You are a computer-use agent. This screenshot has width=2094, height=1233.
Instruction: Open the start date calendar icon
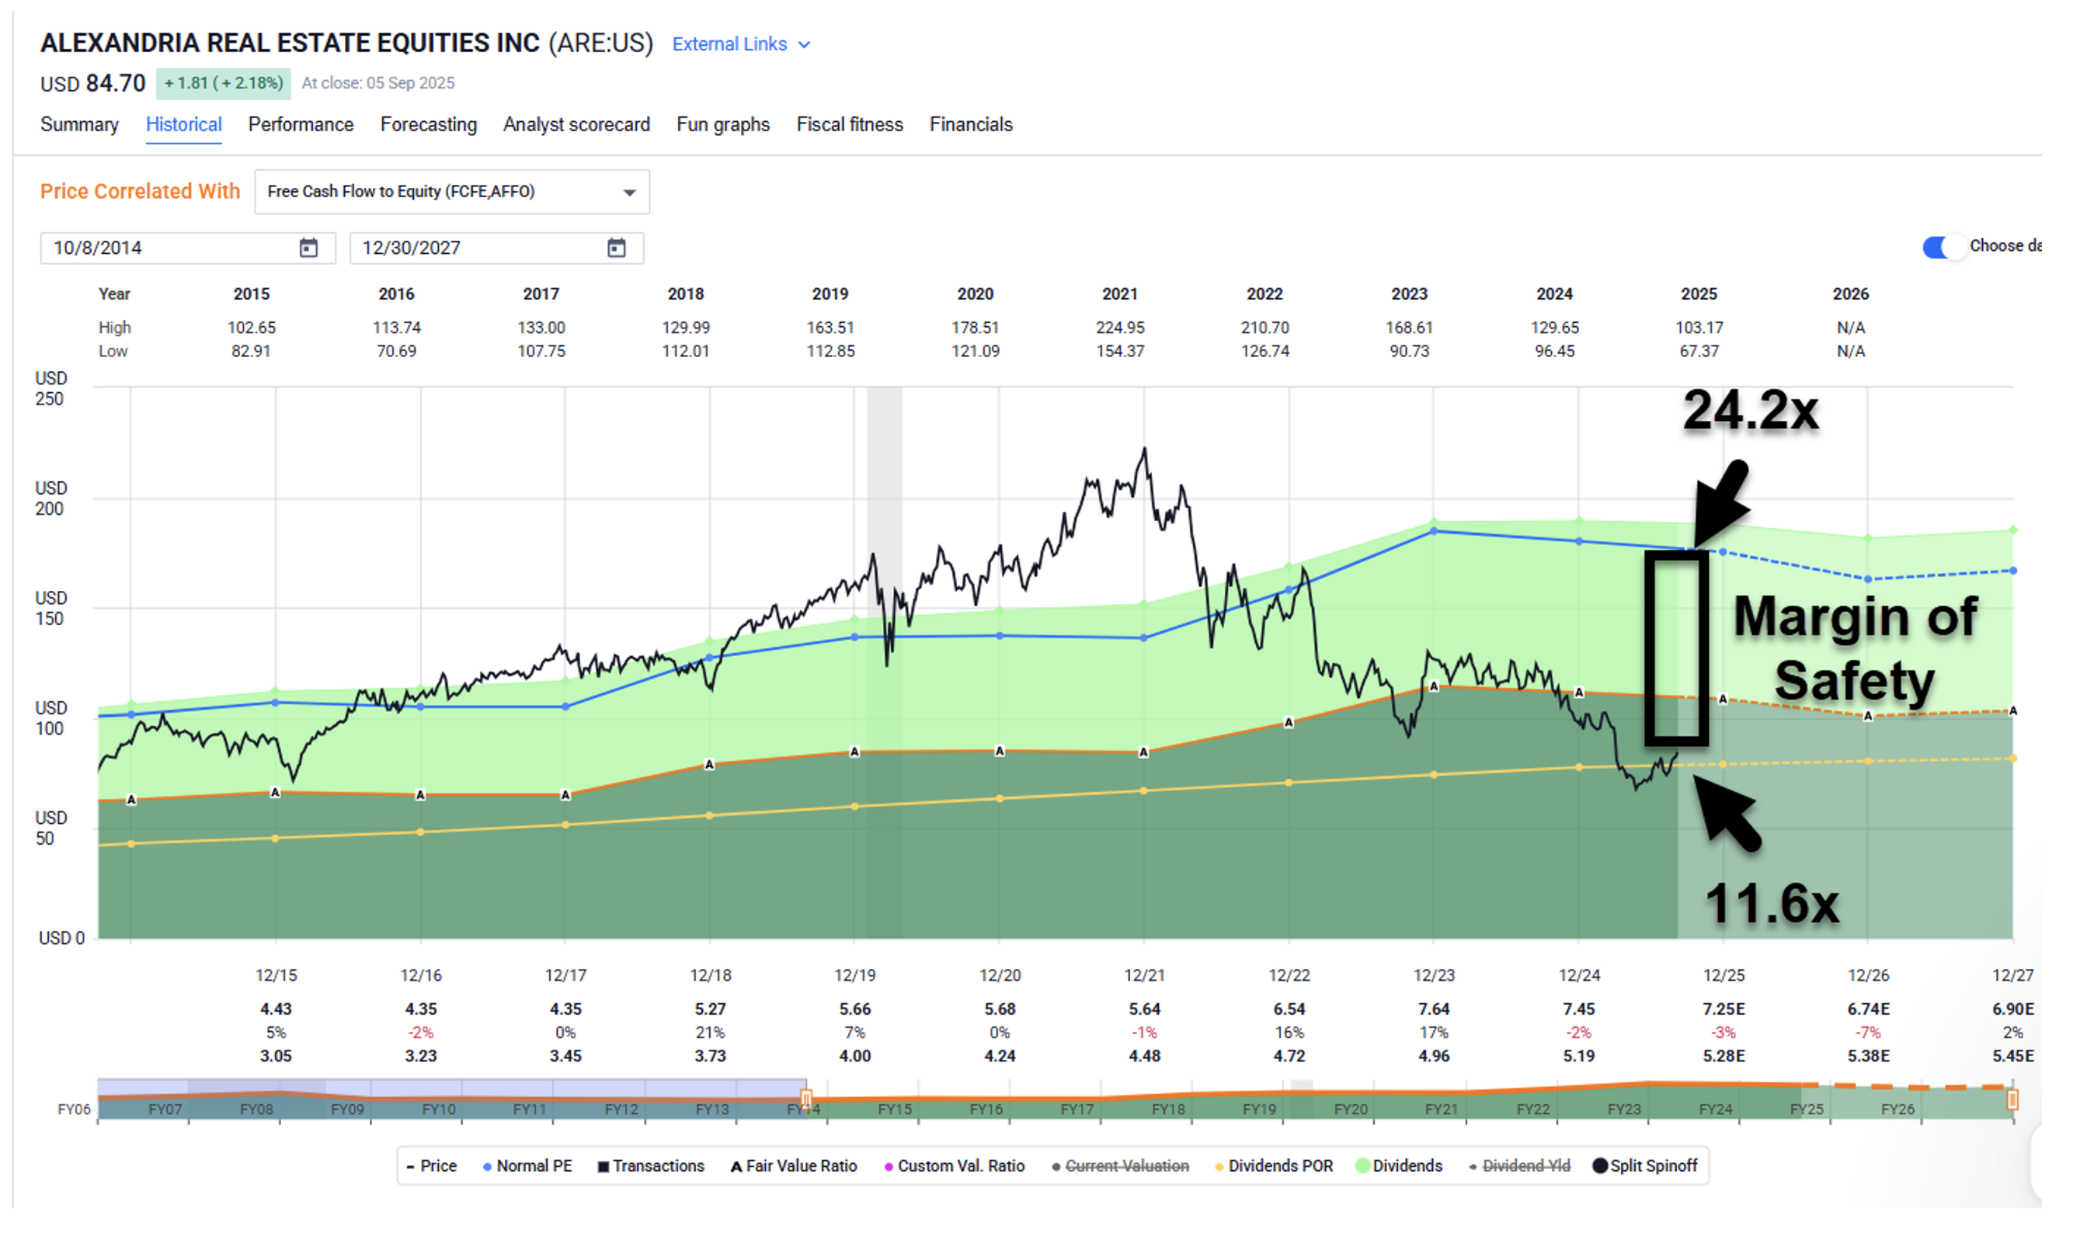pos(308,248)
